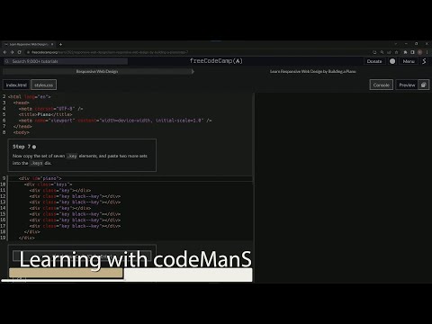
Task: Click the share icon in address bar
Action: (x=389, y=52)
